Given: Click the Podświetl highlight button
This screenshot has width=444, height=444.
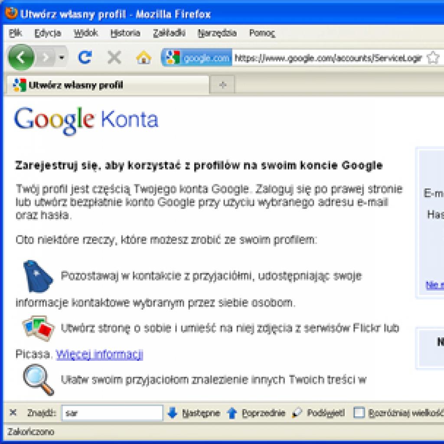Looking at the screenshot, I should [x=318, y=413].
